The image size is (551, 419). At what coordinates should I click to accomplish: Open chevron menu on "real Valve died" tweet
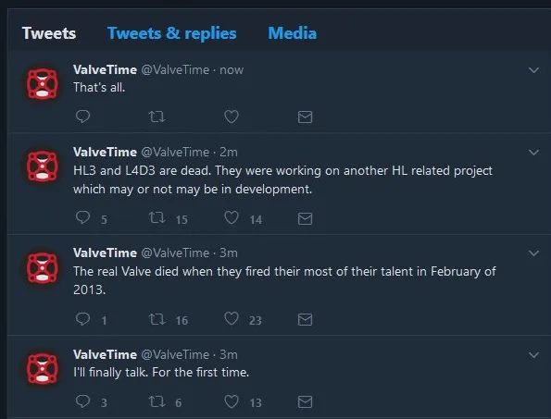(533, 253)
